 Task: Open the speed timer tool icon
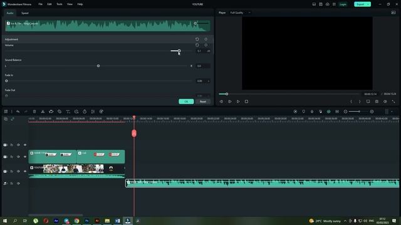pos(85,111)
